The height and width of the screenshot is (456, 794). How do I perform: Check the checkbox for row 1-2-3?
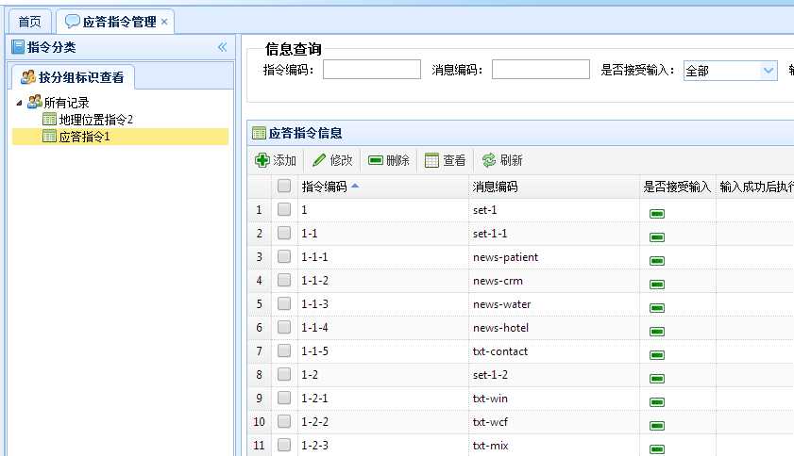pyautogui.click(x=284, y=445)
